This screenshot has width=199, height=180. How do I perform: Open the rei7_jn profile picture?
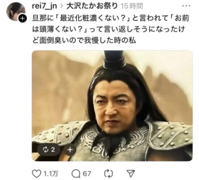(x=15, y=11)
